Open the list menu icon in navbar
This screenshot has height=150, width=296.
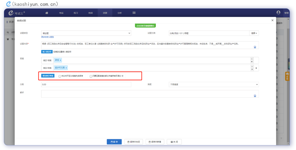[x=134, y=13]
